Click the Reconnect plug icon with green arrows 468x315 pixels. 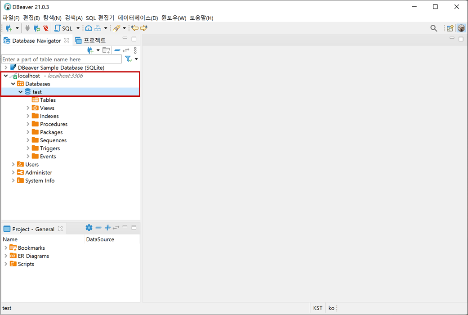[37, 28]
